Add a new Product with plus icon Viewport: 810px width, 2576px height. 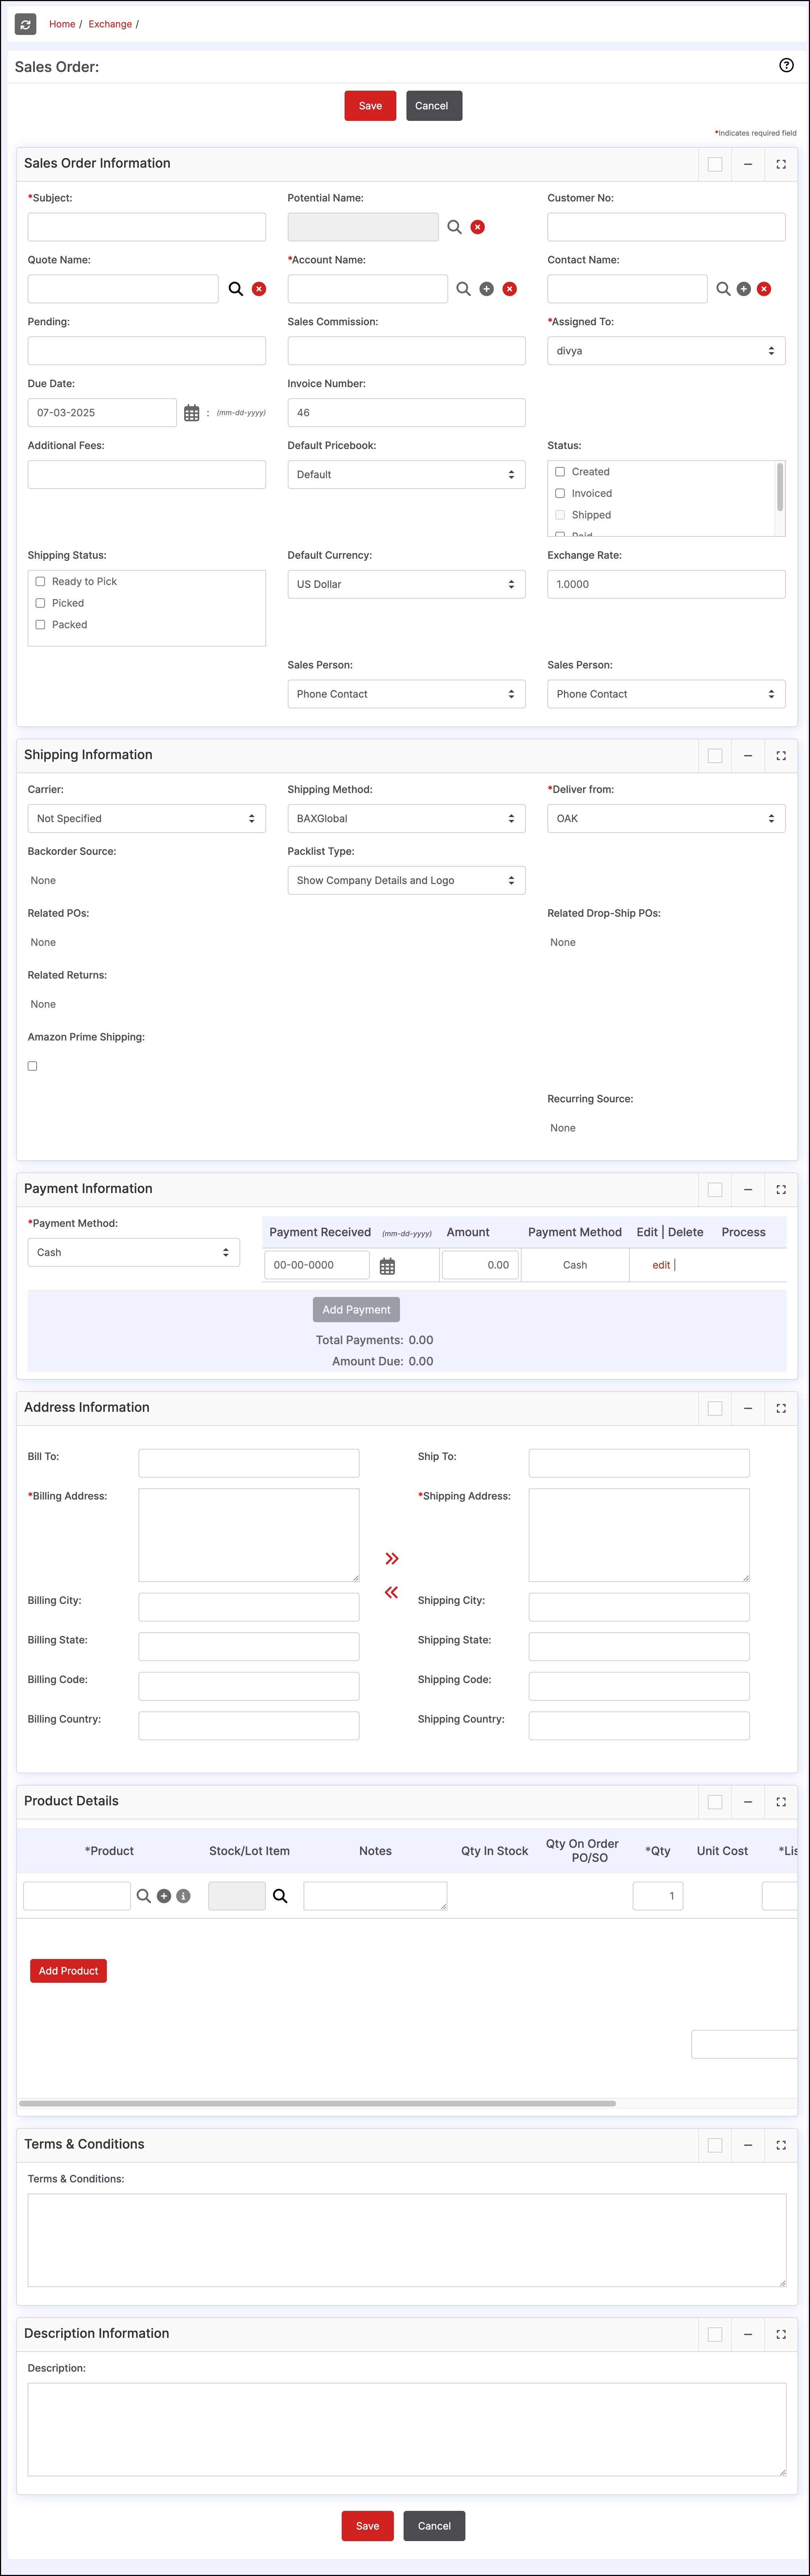point(164,1896)
